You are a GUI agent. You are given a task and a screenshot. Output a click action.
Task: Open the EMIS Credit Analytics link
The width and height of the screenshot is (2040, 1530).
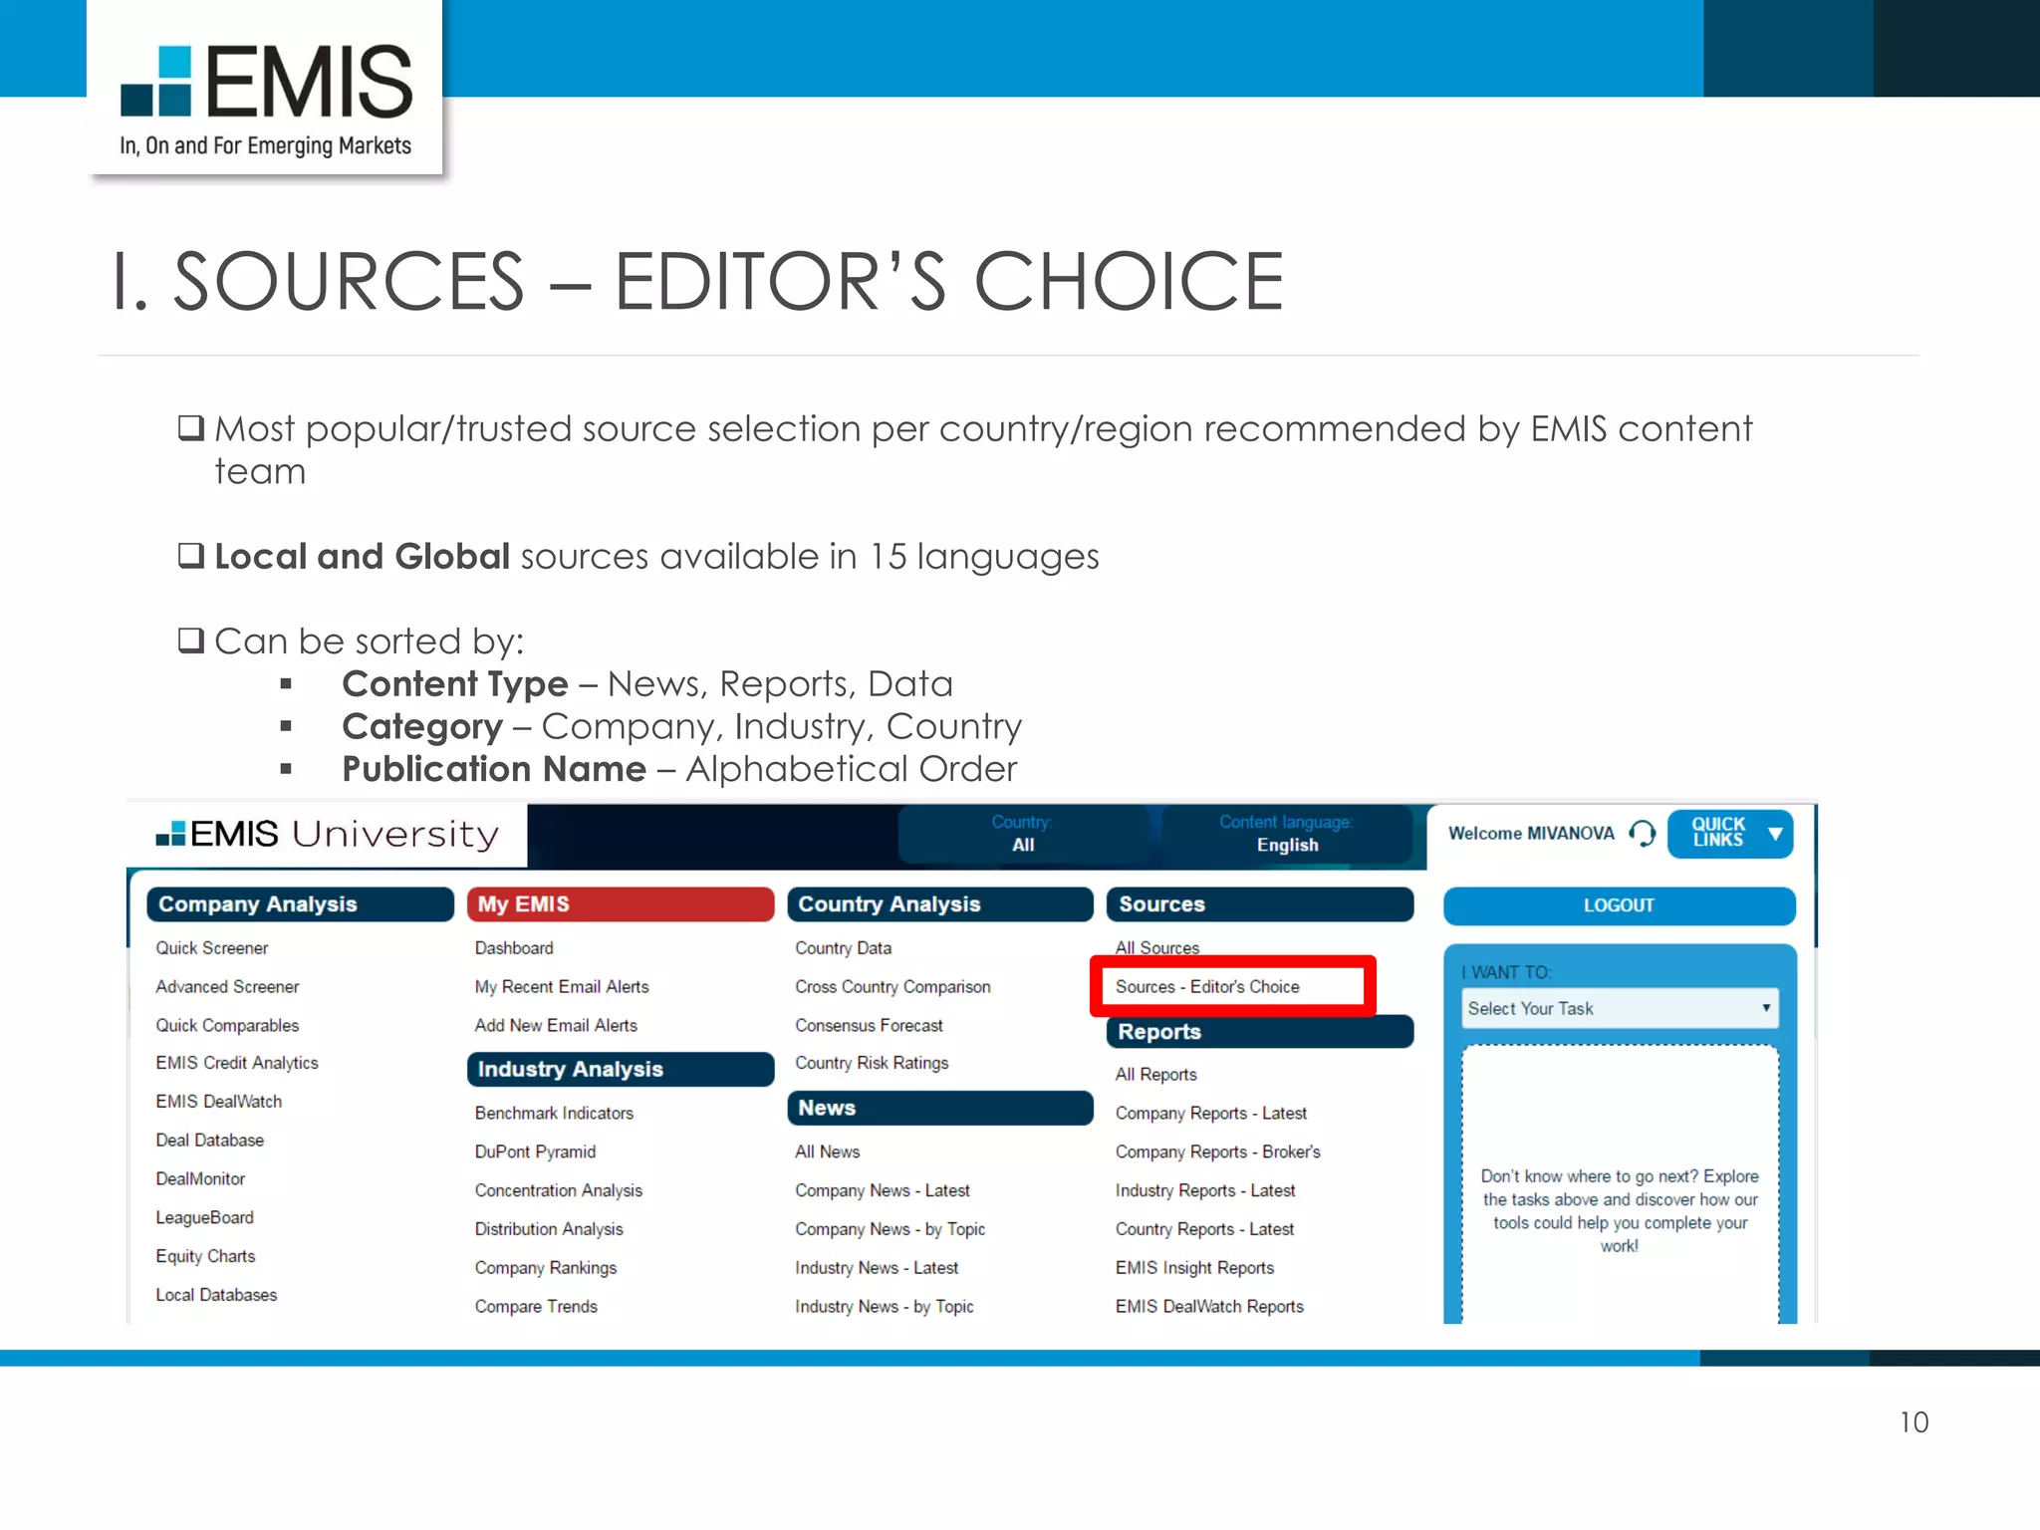point(237,1063)
